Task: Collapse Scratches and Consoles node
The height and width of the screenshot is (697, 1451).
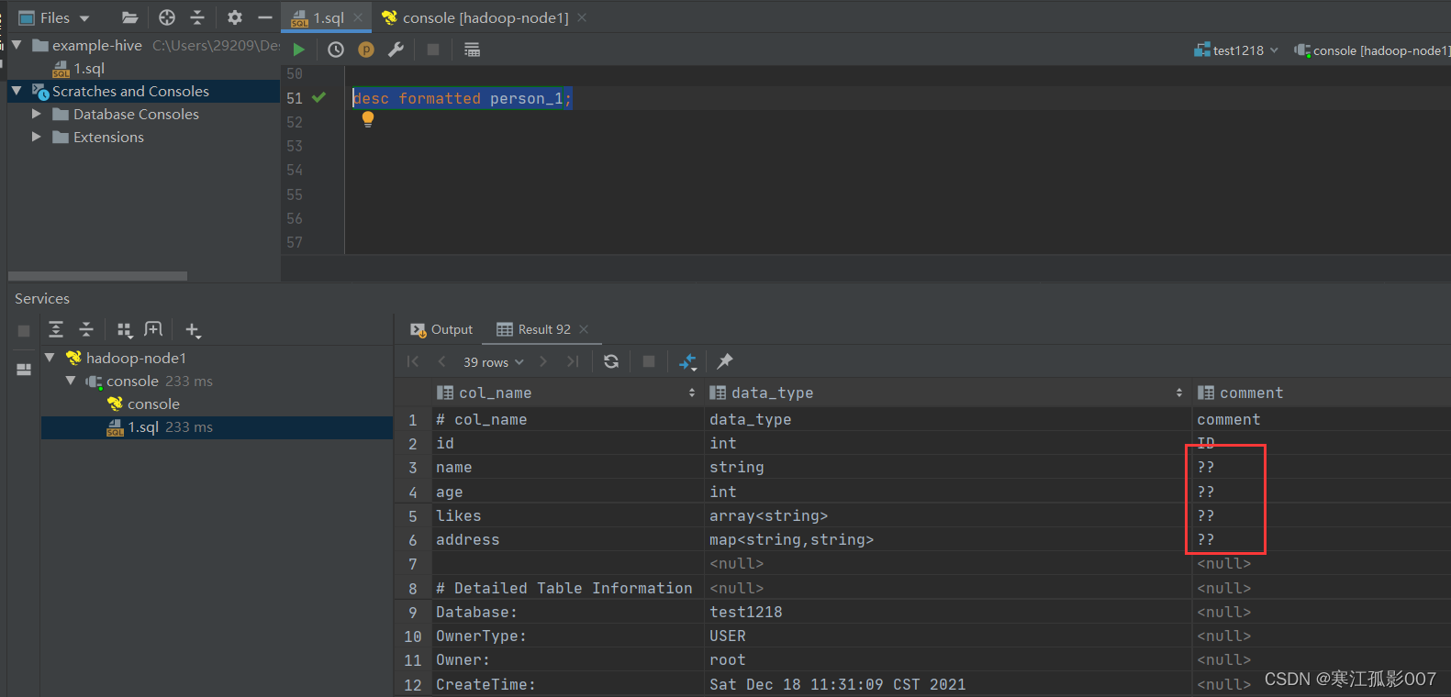Action: [x=17, y=91]
